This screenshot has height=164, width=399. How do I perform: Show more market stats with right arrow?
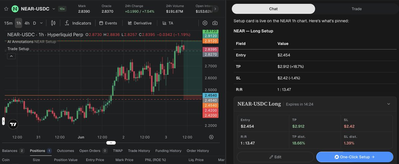215,9
